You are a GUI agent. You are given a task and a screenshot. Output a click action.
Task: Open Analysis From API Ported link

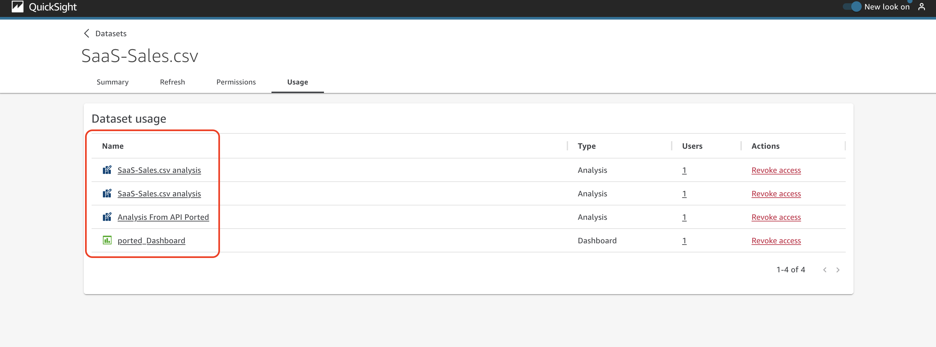coord(163,217)
